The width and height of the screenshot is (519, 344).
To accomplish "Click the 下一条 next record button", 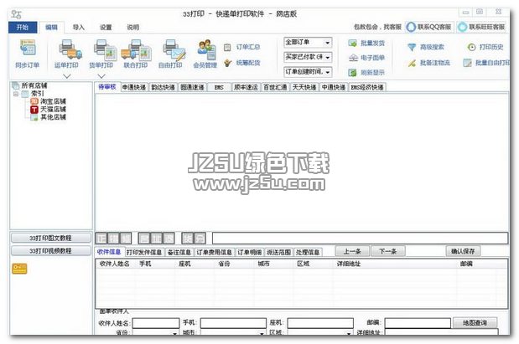I will click(388, 251).
